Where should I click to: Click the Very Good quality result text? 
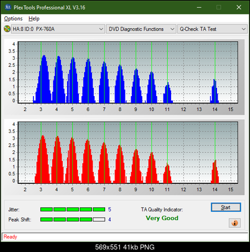coord(162,218)
